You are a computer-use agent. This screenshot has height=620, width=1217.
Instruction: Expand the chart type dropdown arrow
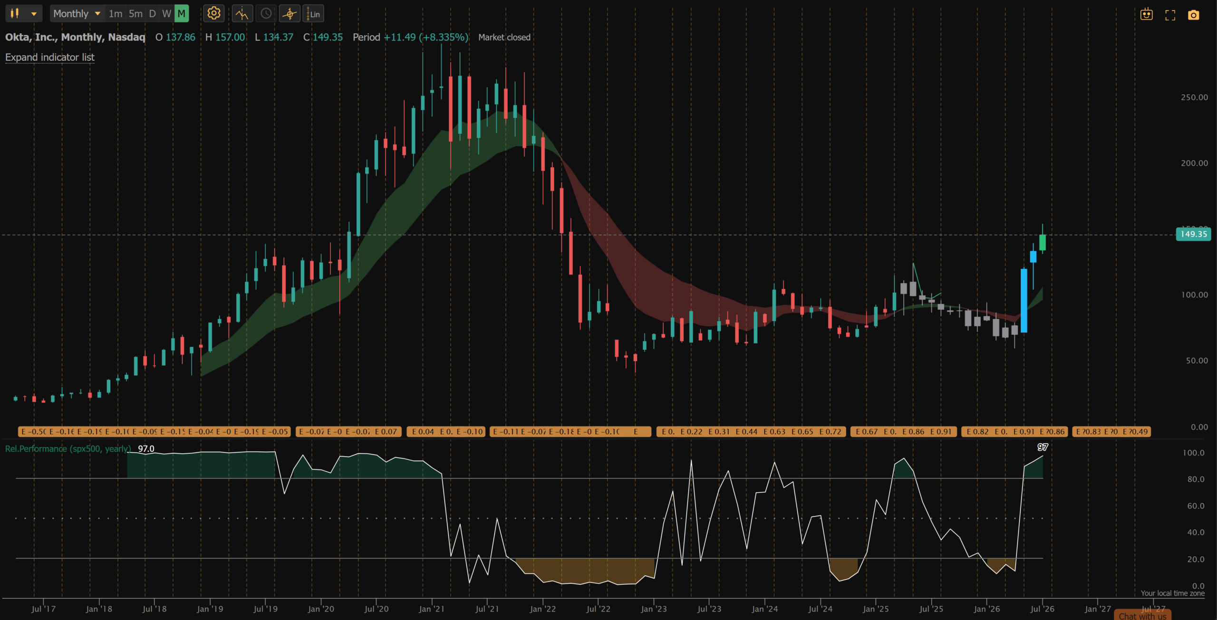point(34,14)
